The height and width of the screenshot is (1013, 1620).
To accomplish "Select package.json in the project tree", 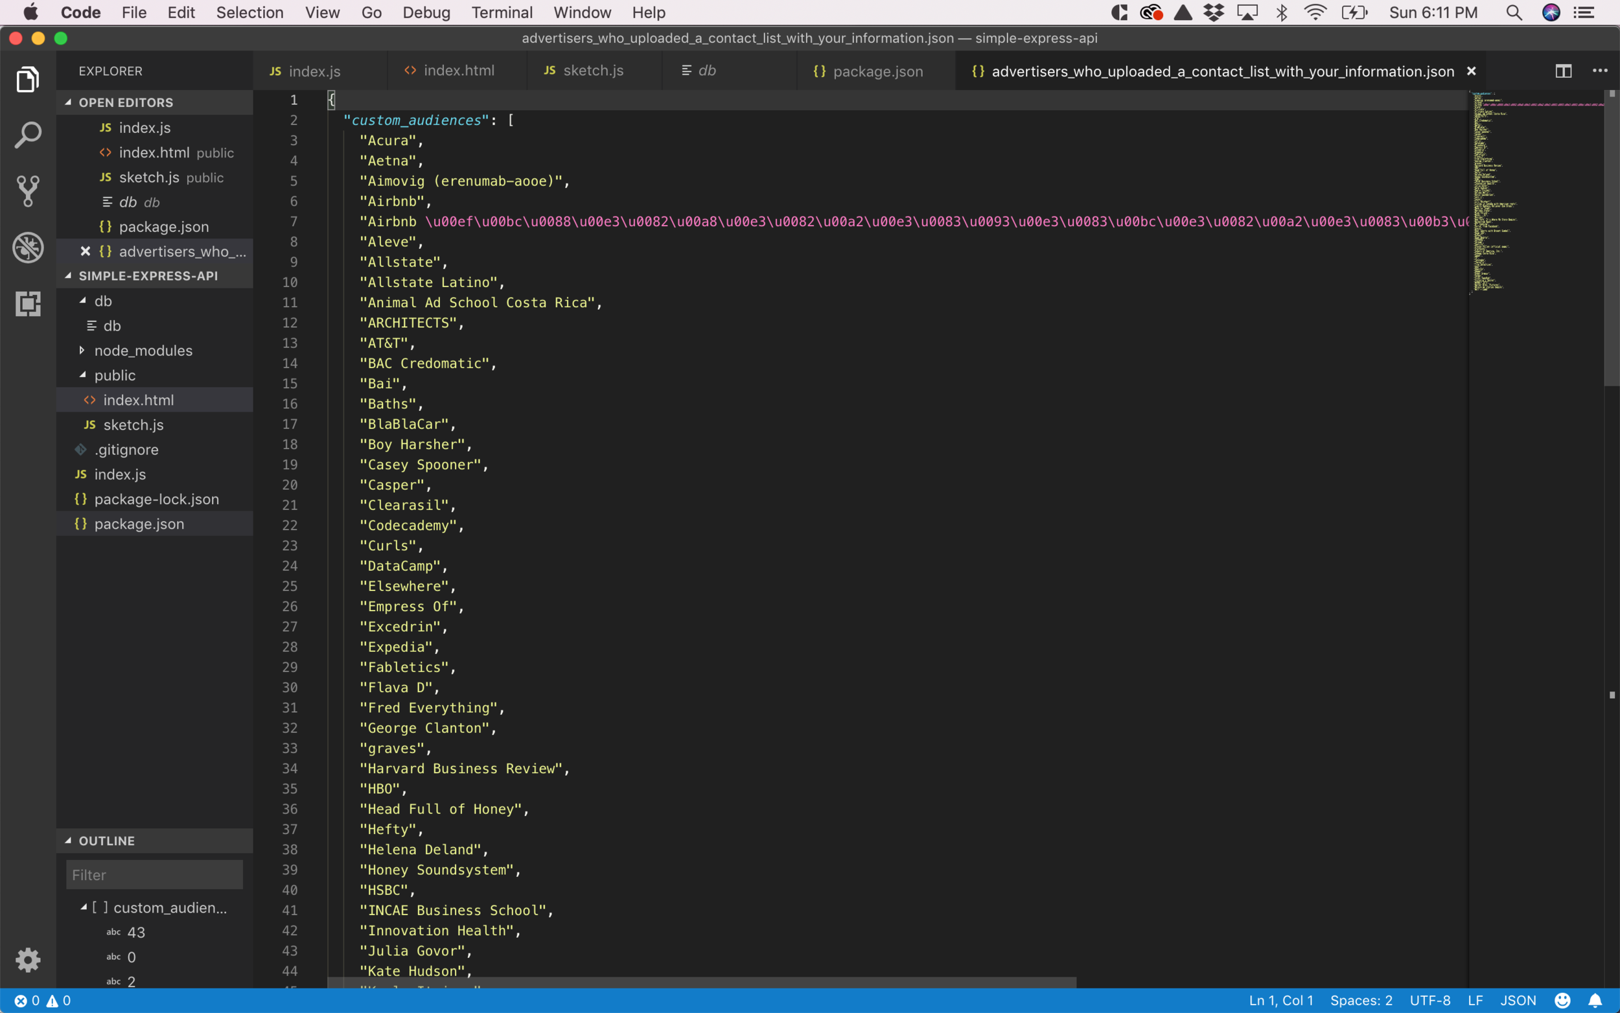I will (154, 524).
